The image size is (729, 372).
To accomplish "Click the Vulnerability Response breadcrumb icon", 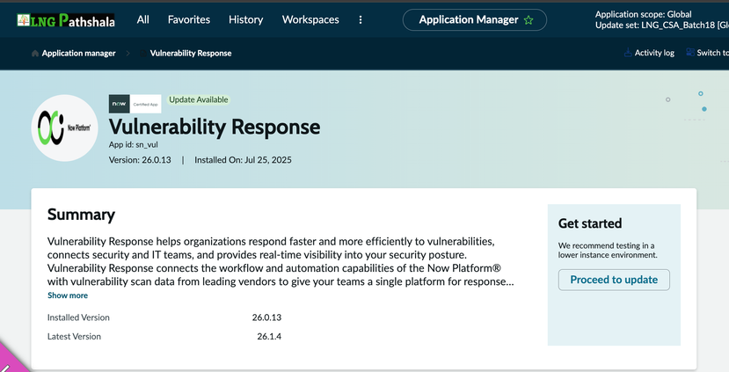I will coord(143,54).
